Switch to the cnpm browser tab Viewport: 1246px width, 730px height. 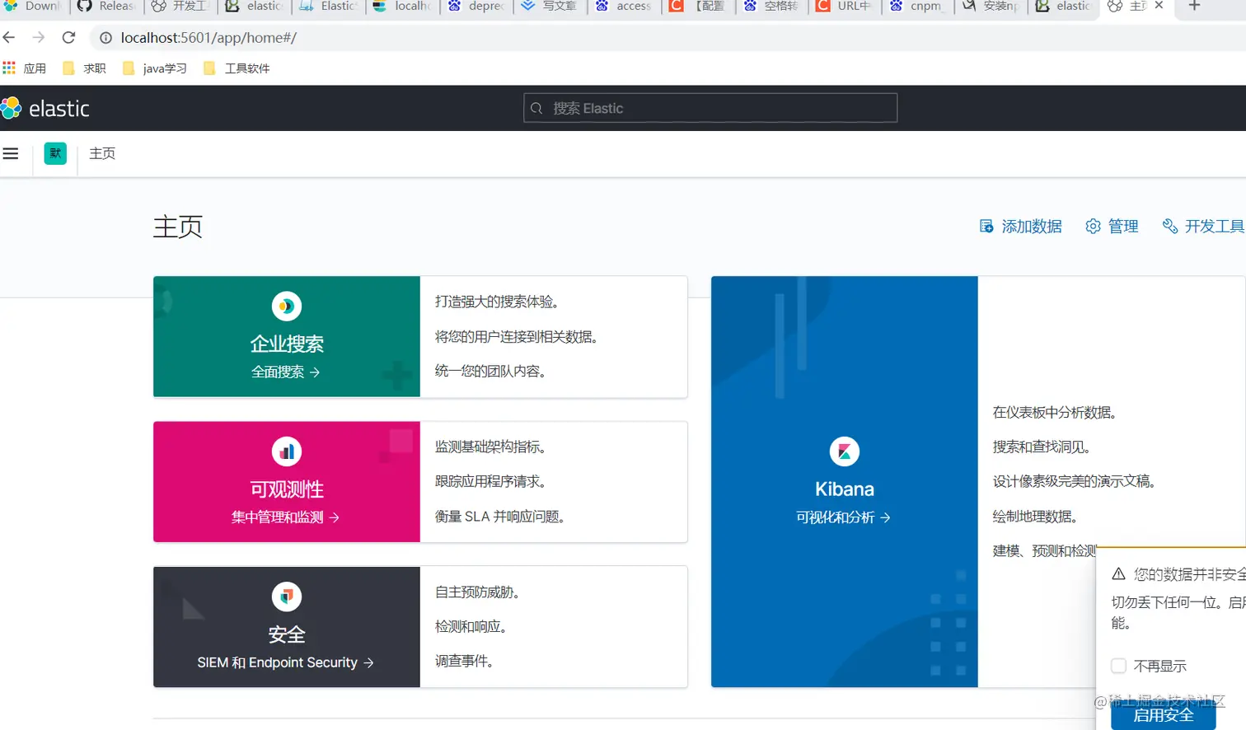tap(919, 7)
